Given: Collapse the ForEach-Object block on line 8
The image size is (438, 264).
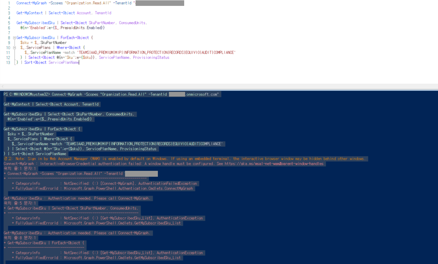Looking at the screenshot, I should coord(14,38).
